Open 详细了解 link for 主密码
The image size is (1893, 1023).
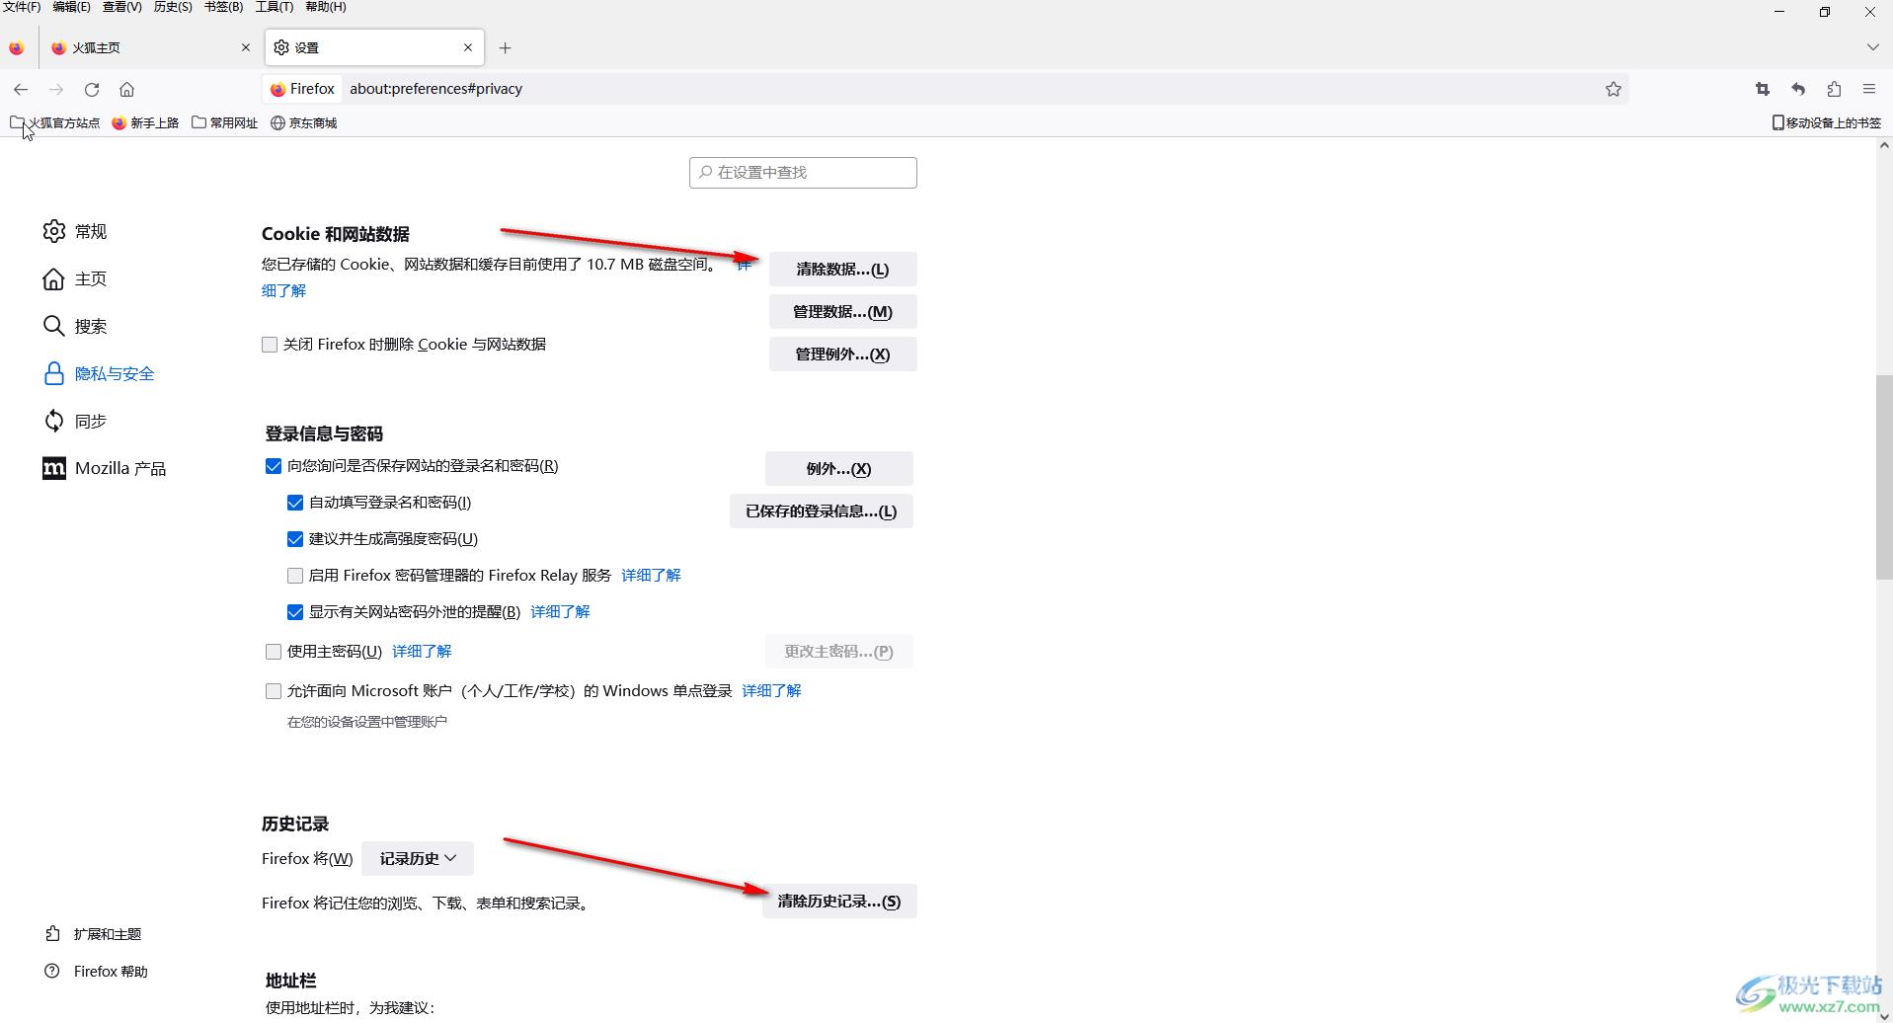(422, 652)
